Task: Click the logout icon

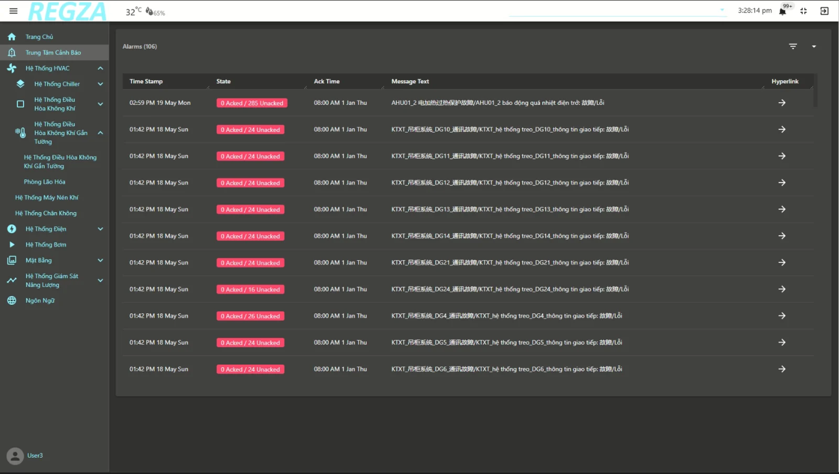Action: click(x=824, y=11)
